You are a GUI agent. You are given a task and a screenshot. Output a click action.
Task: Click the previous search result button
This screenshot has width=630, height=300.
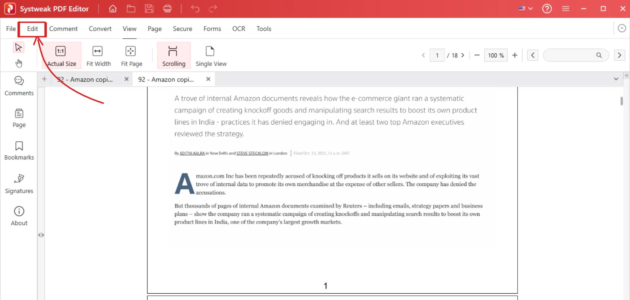[x=533, y=55]
